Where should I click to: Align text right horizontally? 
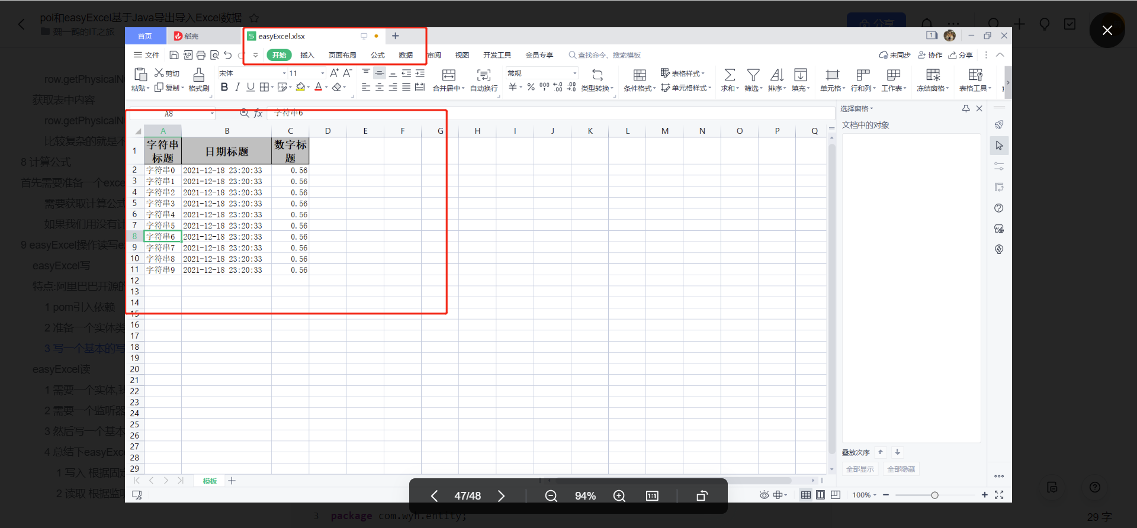[393, 87]
